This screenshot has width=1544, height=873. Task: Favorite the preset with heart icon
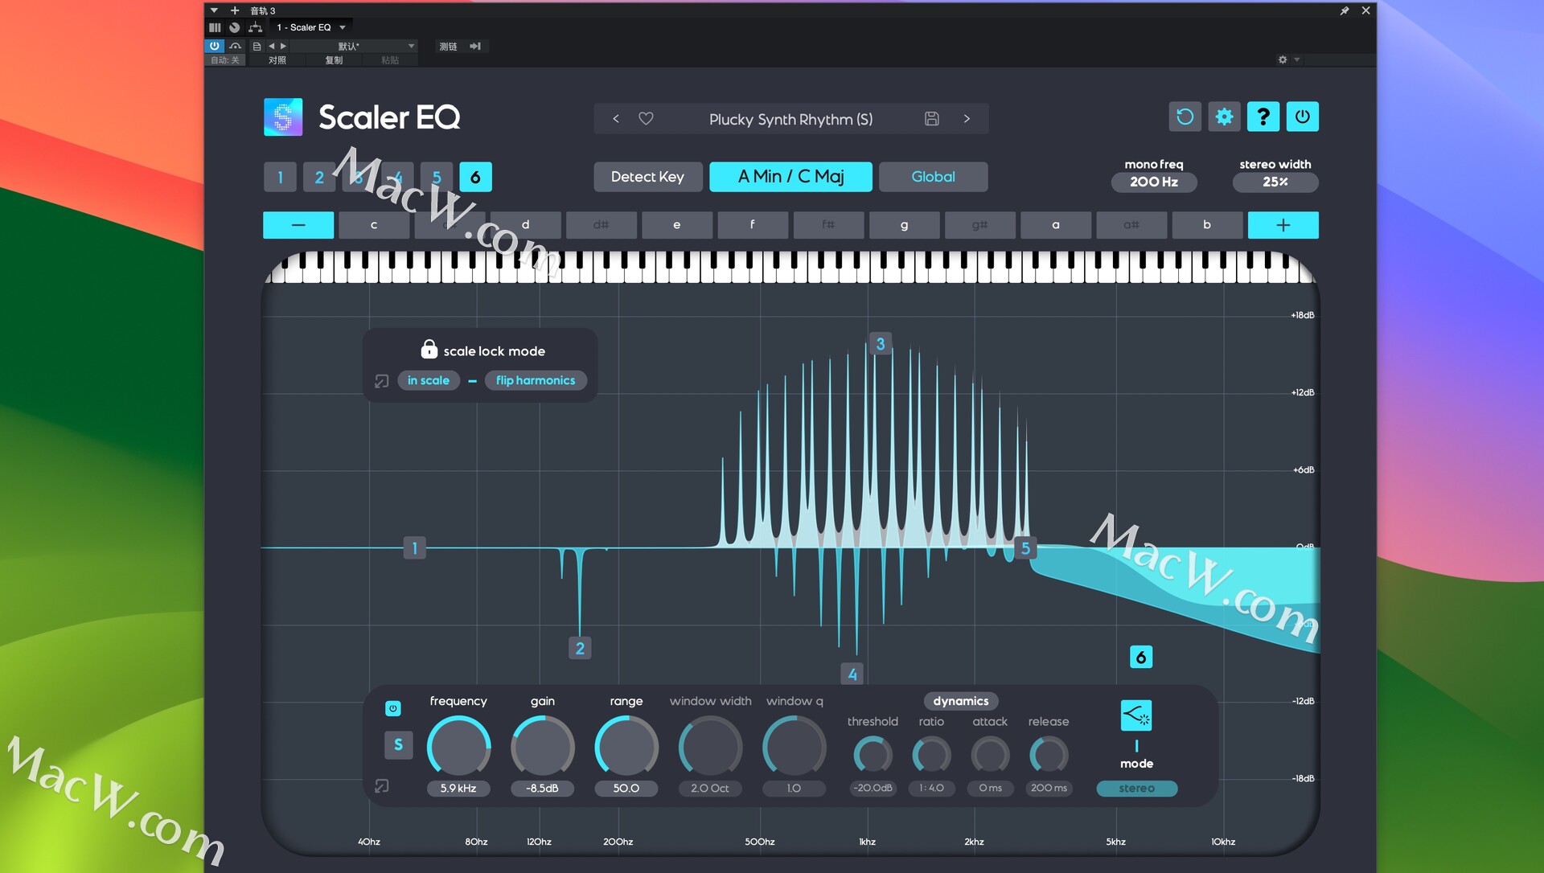(x=646, y=119)
